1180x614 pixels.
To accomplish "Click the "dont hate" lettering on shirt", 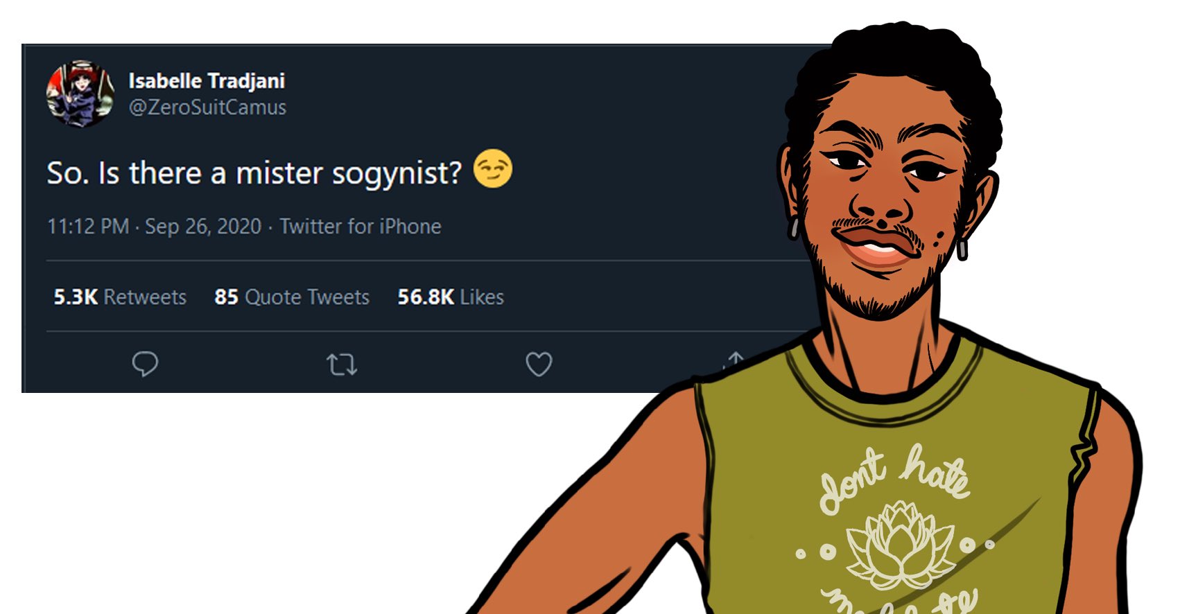I will pyautogui.click(x=894, y=478).
